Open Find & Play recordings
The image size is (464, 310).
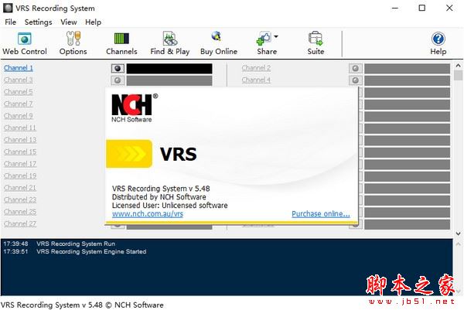[170, 39]
